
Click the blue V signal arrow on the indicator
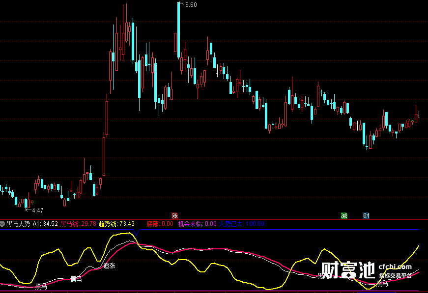(x=137, y=235)
